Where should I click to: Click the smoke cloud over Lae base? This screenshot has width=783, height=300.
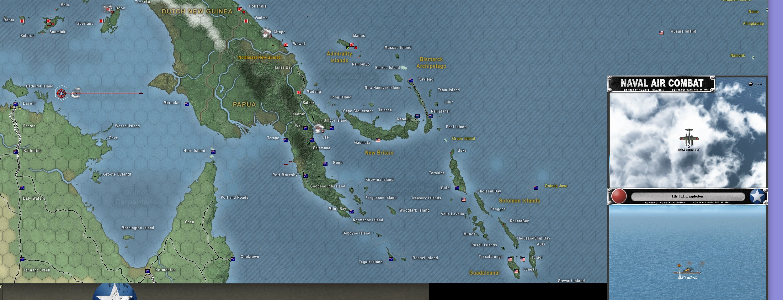(319, 128)
